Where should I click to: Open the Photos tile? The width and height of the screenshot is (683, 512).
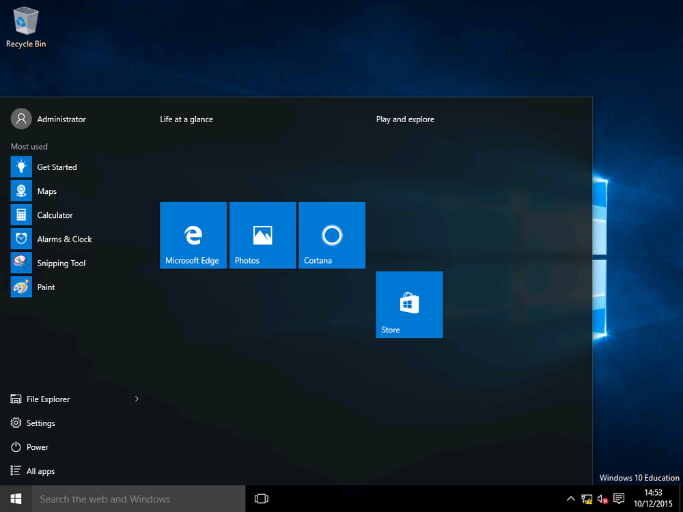coord(263,235)
